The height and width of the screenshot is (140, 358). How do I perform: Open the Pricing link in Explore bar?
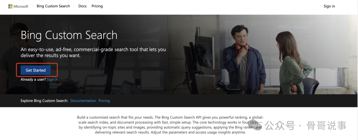[104, 100]
